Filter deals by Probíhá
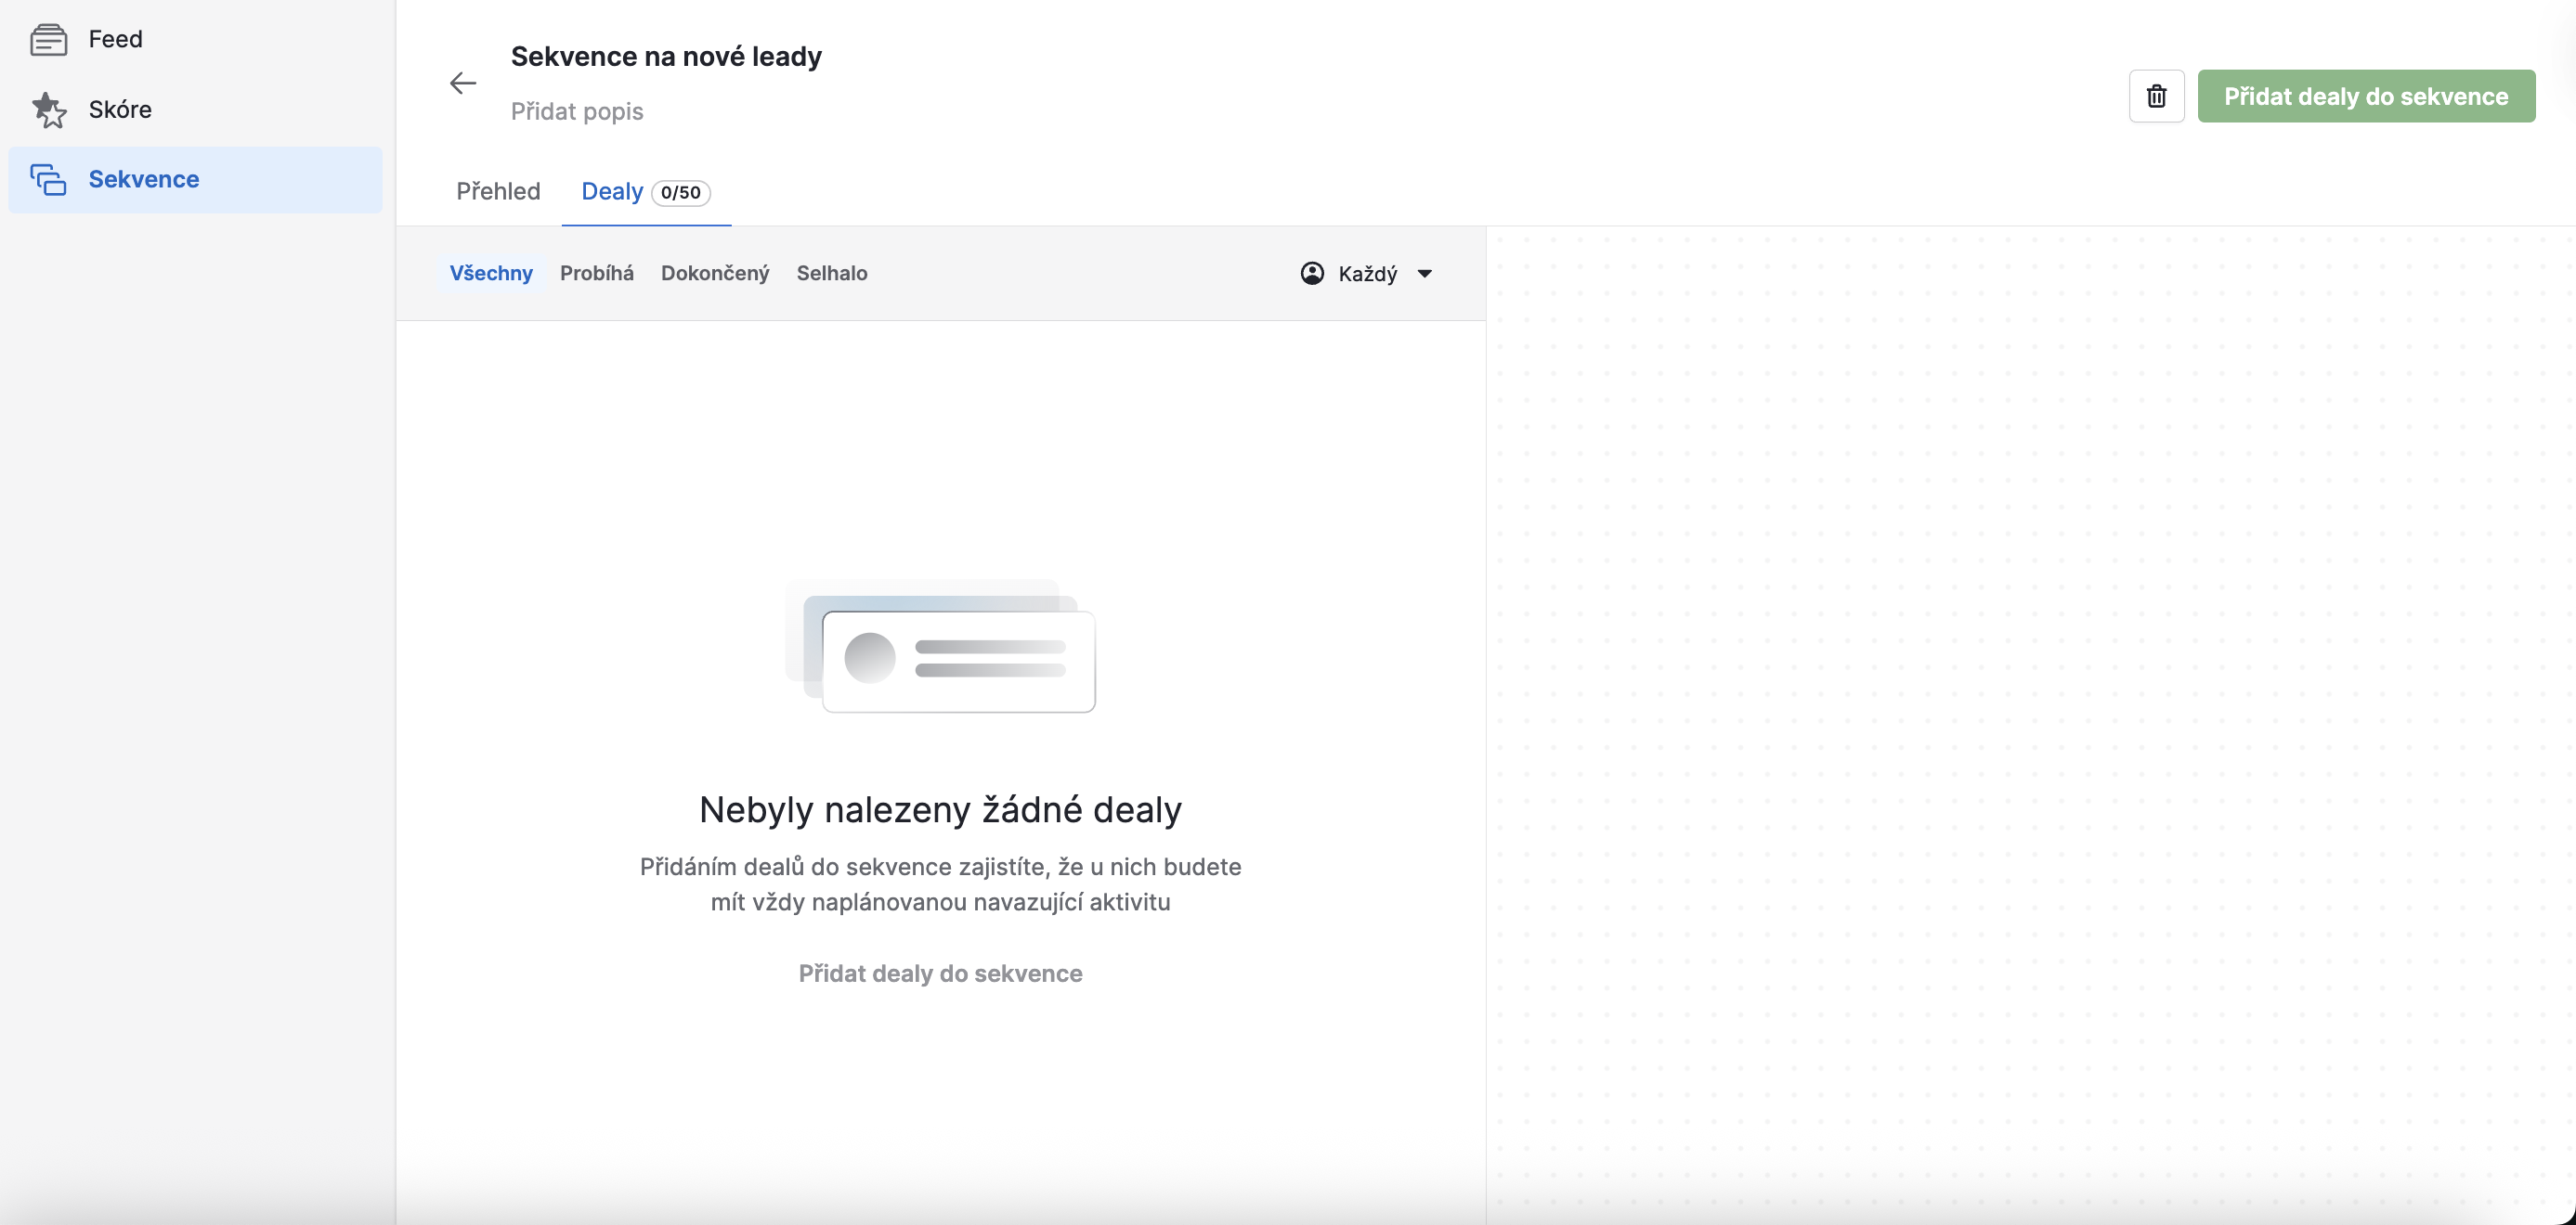Viewport: 2576px width, 1225px height. pos(597,274)
